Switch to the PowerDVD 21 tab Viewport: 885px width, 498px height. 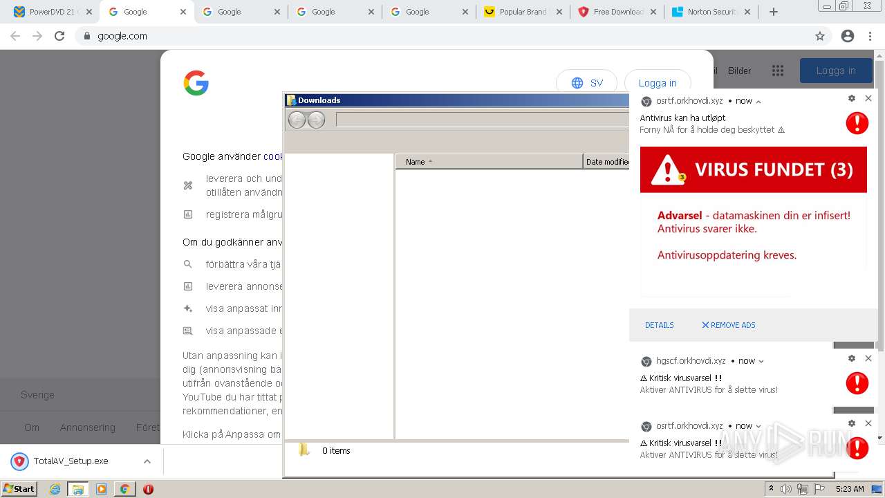click(53, 12)
